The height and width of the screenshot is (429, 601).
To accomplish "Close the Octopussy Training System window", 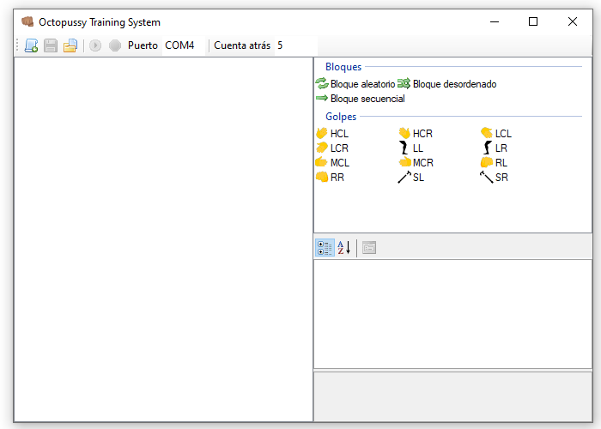I will 573,21.
